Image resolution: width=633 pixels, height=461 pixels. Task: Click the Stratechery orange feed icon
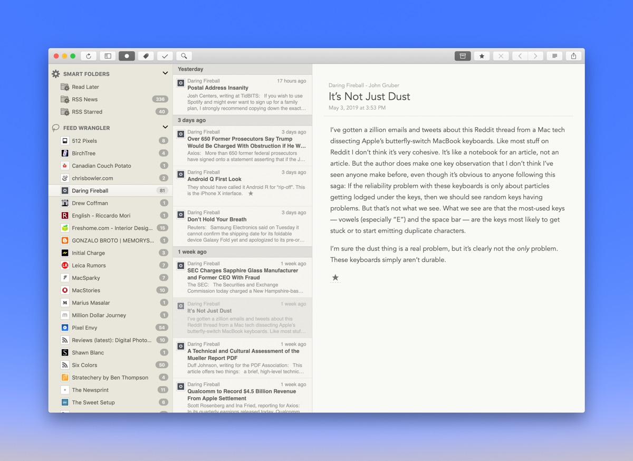click(x=65, y=378)
